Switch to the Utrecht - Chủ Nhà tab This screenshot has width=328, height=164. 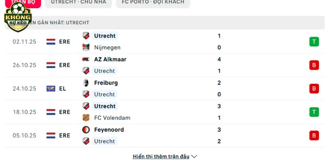78,2
